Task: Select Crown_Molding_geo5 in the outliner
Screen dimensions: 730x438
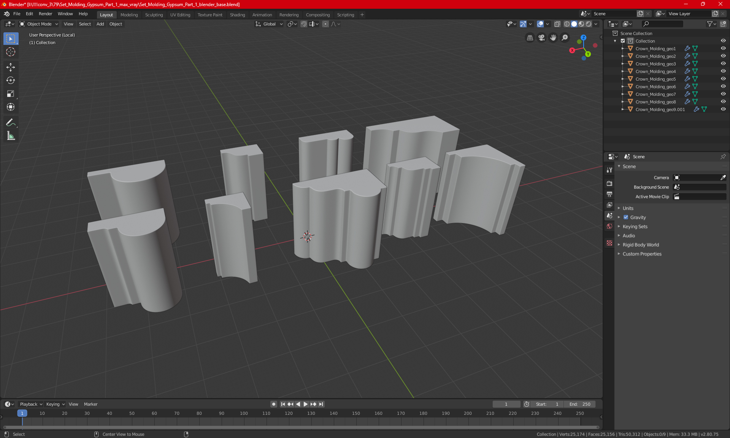Action: [x=655, y=79]
